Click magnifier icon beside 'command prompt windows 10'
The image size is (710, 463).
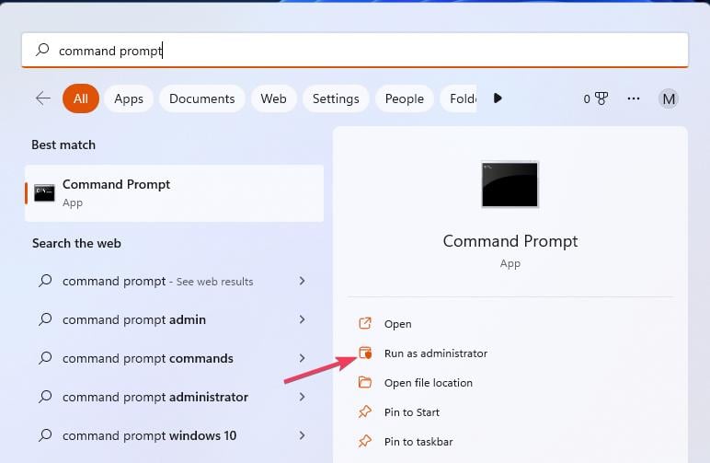pos(45,434)
